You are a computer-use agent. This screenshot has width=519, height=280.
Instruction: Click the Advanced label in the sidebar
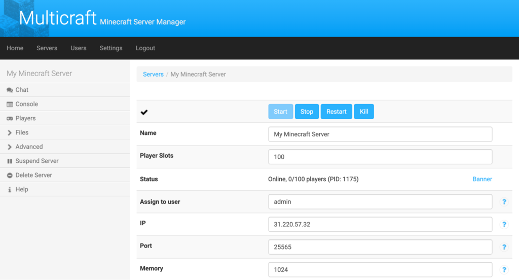(x=29, y=147)
